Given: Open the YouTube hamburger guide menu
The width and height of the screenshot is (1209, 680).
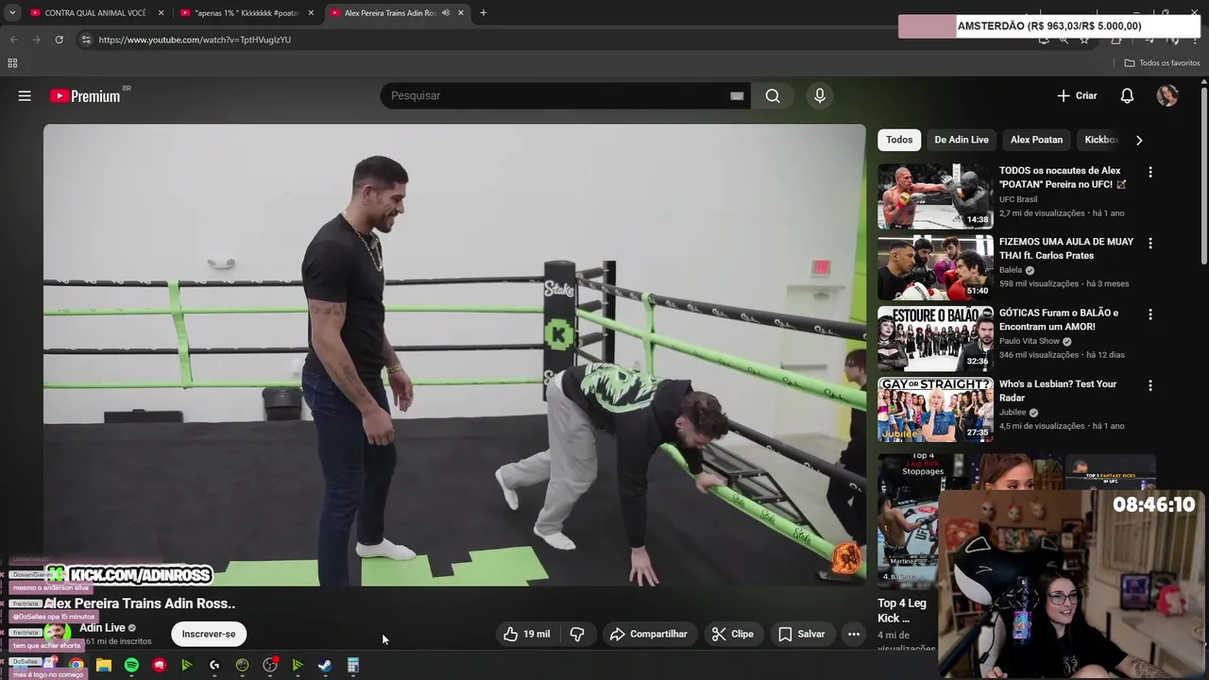Looking at the screenshot, I should point(25,95).
